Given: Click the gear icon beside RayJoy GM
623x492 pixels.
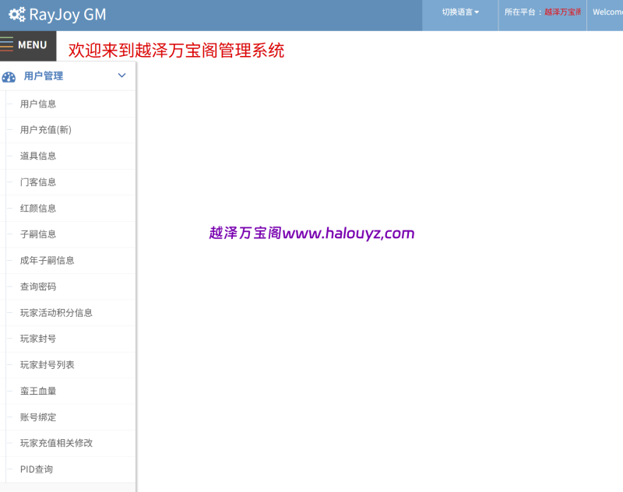Looking at the screenshot, I should (x=14, y=13).
